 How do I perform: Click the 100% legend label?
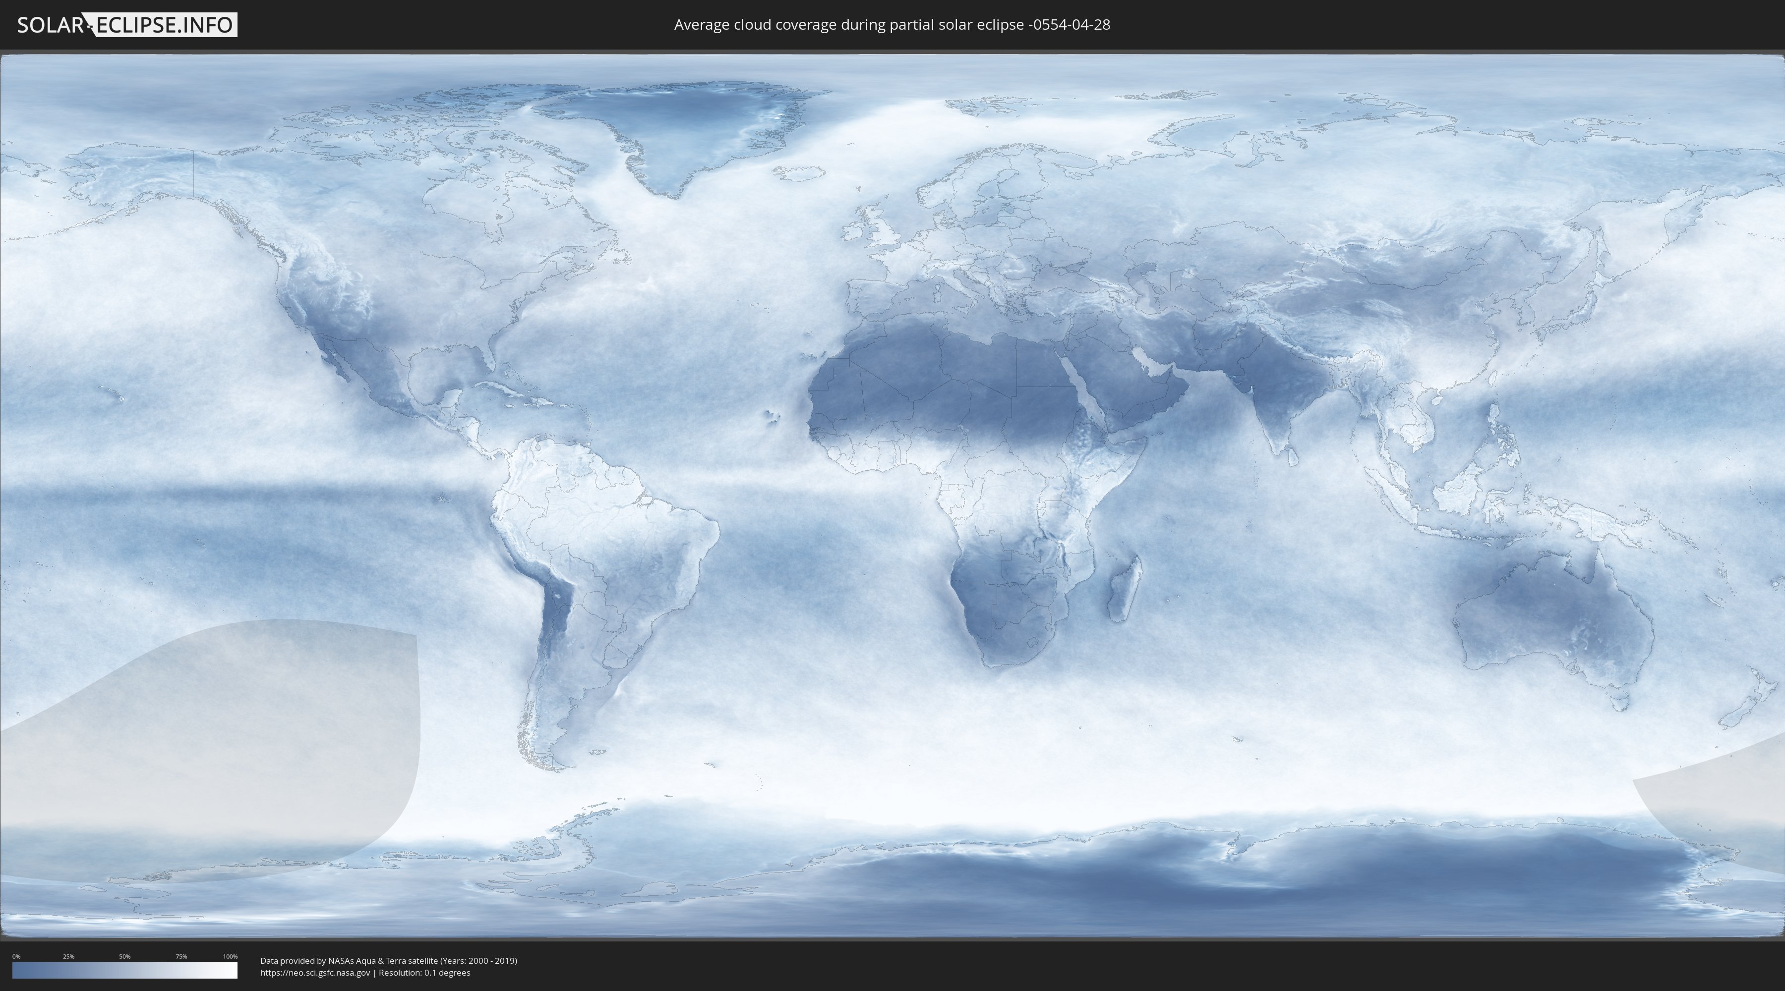[230, 956]
